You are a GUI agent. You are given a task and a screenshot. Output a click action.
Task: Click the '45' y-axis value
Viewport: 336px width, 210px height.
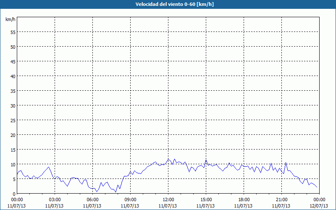(x=13, y=61)
